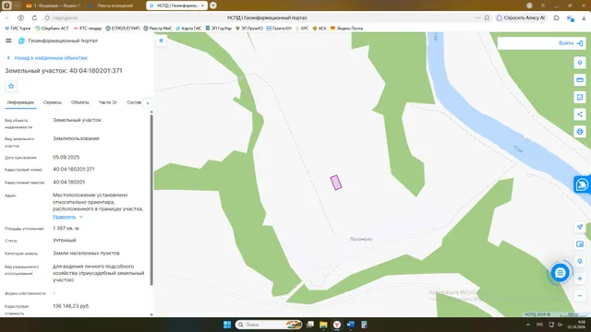This screenshot has height=332, width=591.
Task: Click the РУС language indicator in tray
Action: (539, 325)
